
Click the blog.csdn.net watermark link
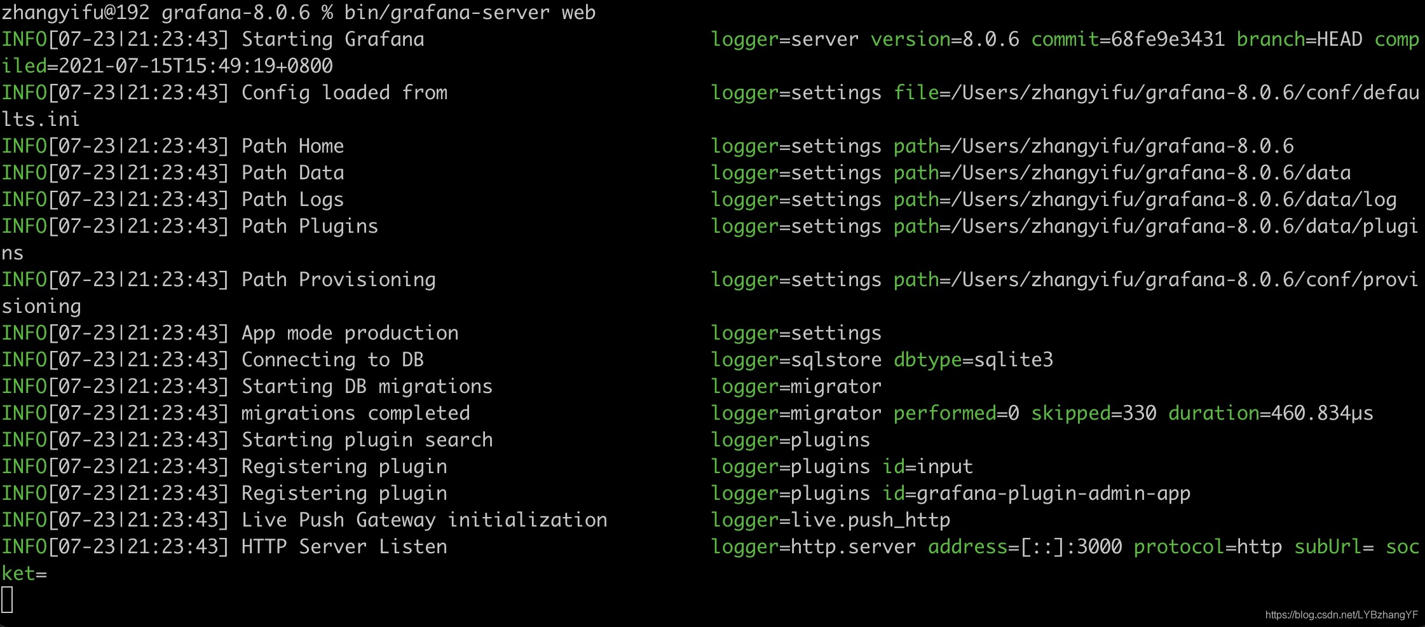(1341, 615)
